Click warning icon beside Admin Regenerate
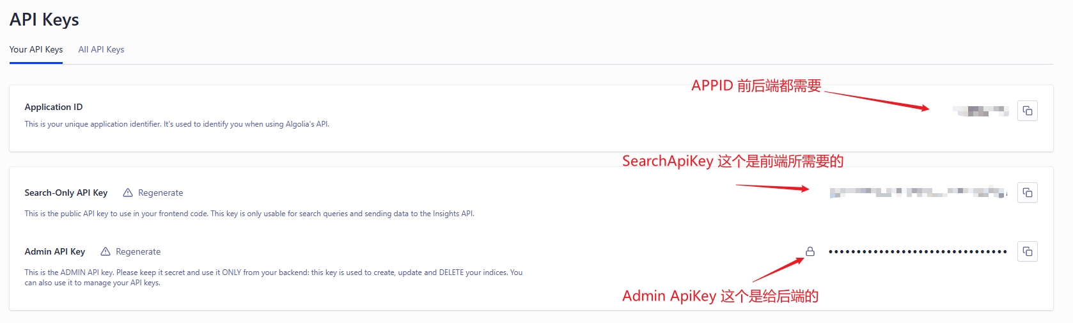This screenshot has height=323, width=1073. [106, 251]
